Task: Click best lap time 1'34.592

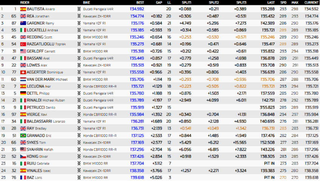Action: pyautogui.click(x=137, y=9)
